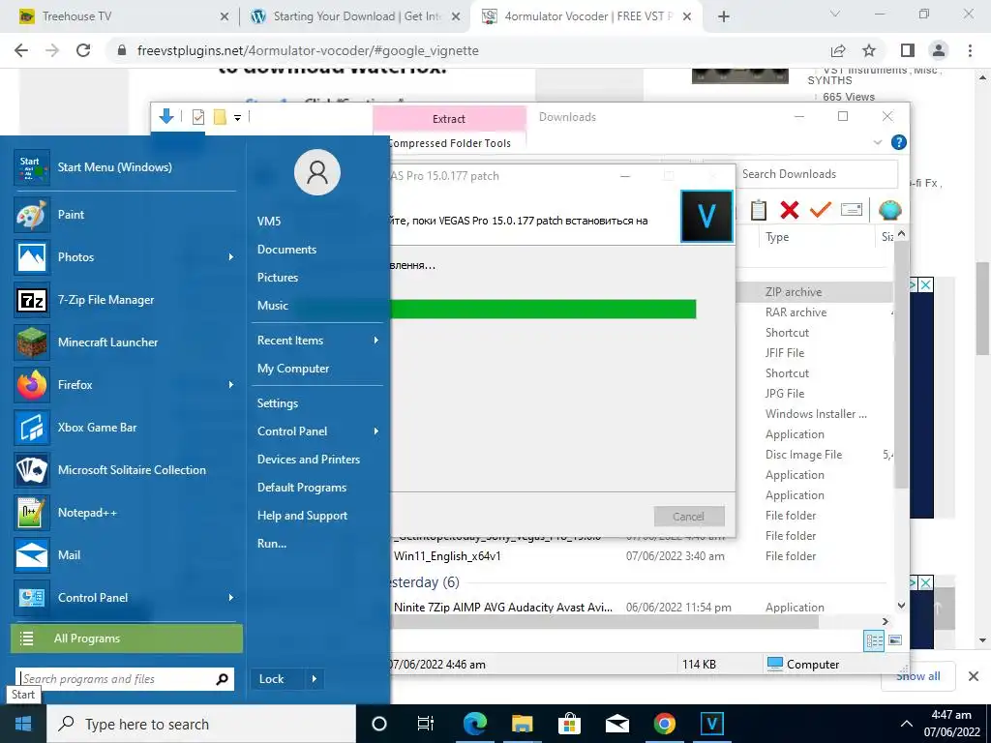Open Devices and Printers
This screenshot has width=991, height=743.
[309, 460]
